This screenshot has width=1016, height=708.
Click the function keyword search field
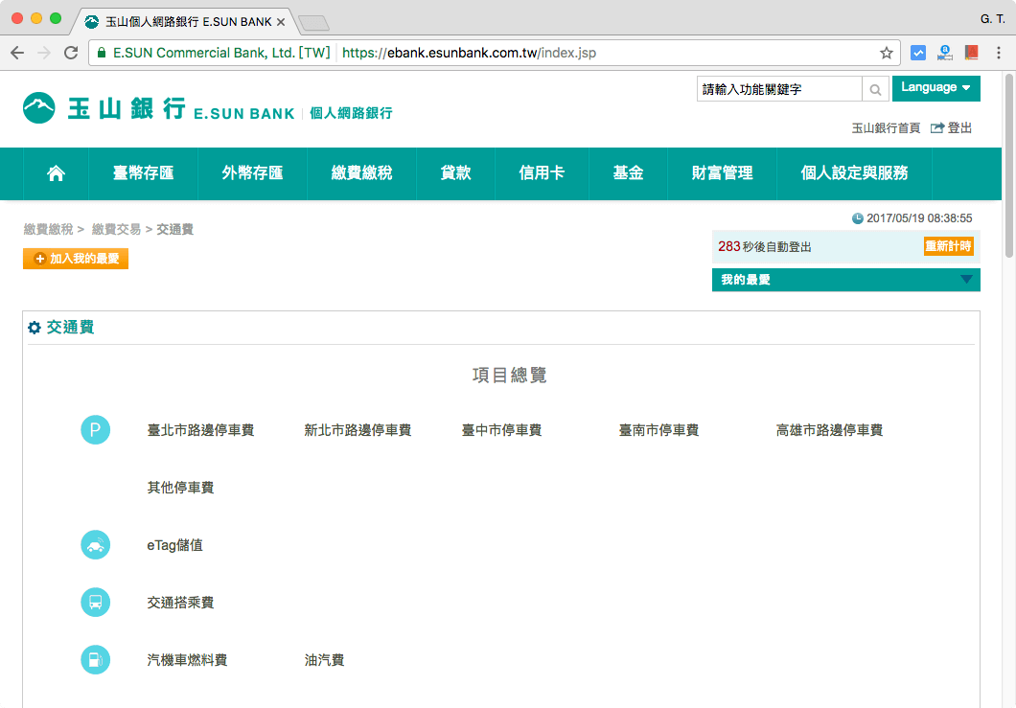pos(779,89)
